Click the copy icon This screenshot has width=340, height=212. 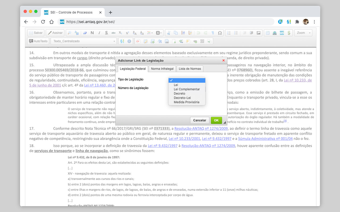[176, 33]
